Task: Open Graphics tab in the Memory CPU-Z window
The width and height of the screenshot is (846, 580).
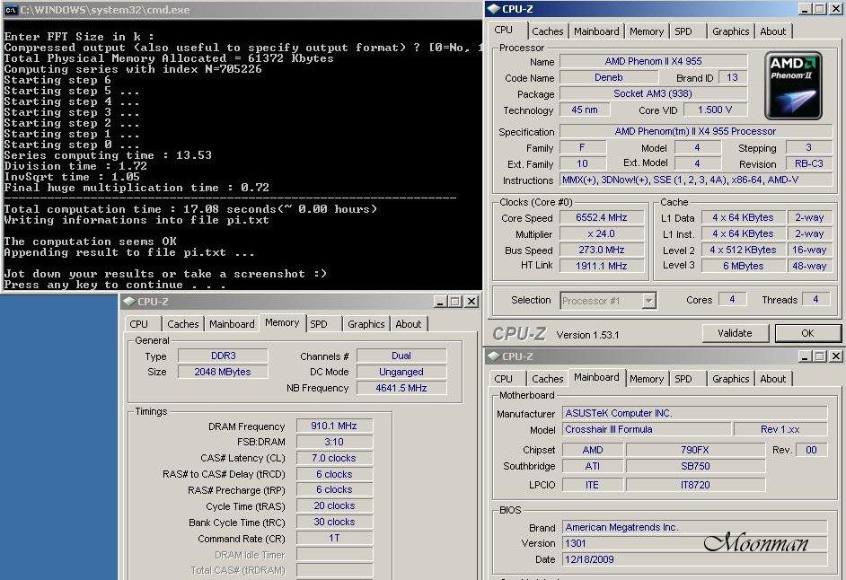Action: coord(366,324)
